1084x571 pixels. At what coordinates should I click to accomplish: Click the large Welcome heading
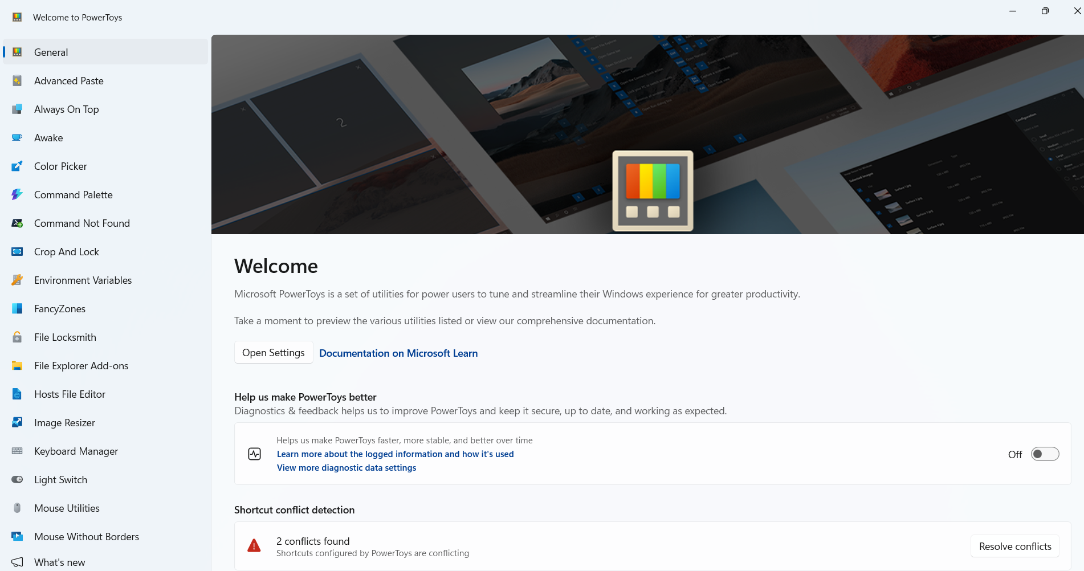(x=276, y=266)
